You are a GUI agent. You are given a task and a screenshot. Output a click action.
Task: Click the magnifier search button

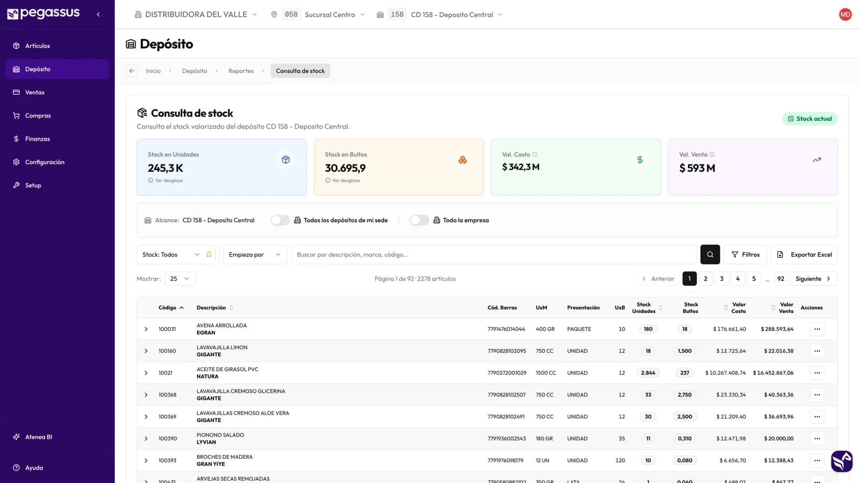pos(710,254)
